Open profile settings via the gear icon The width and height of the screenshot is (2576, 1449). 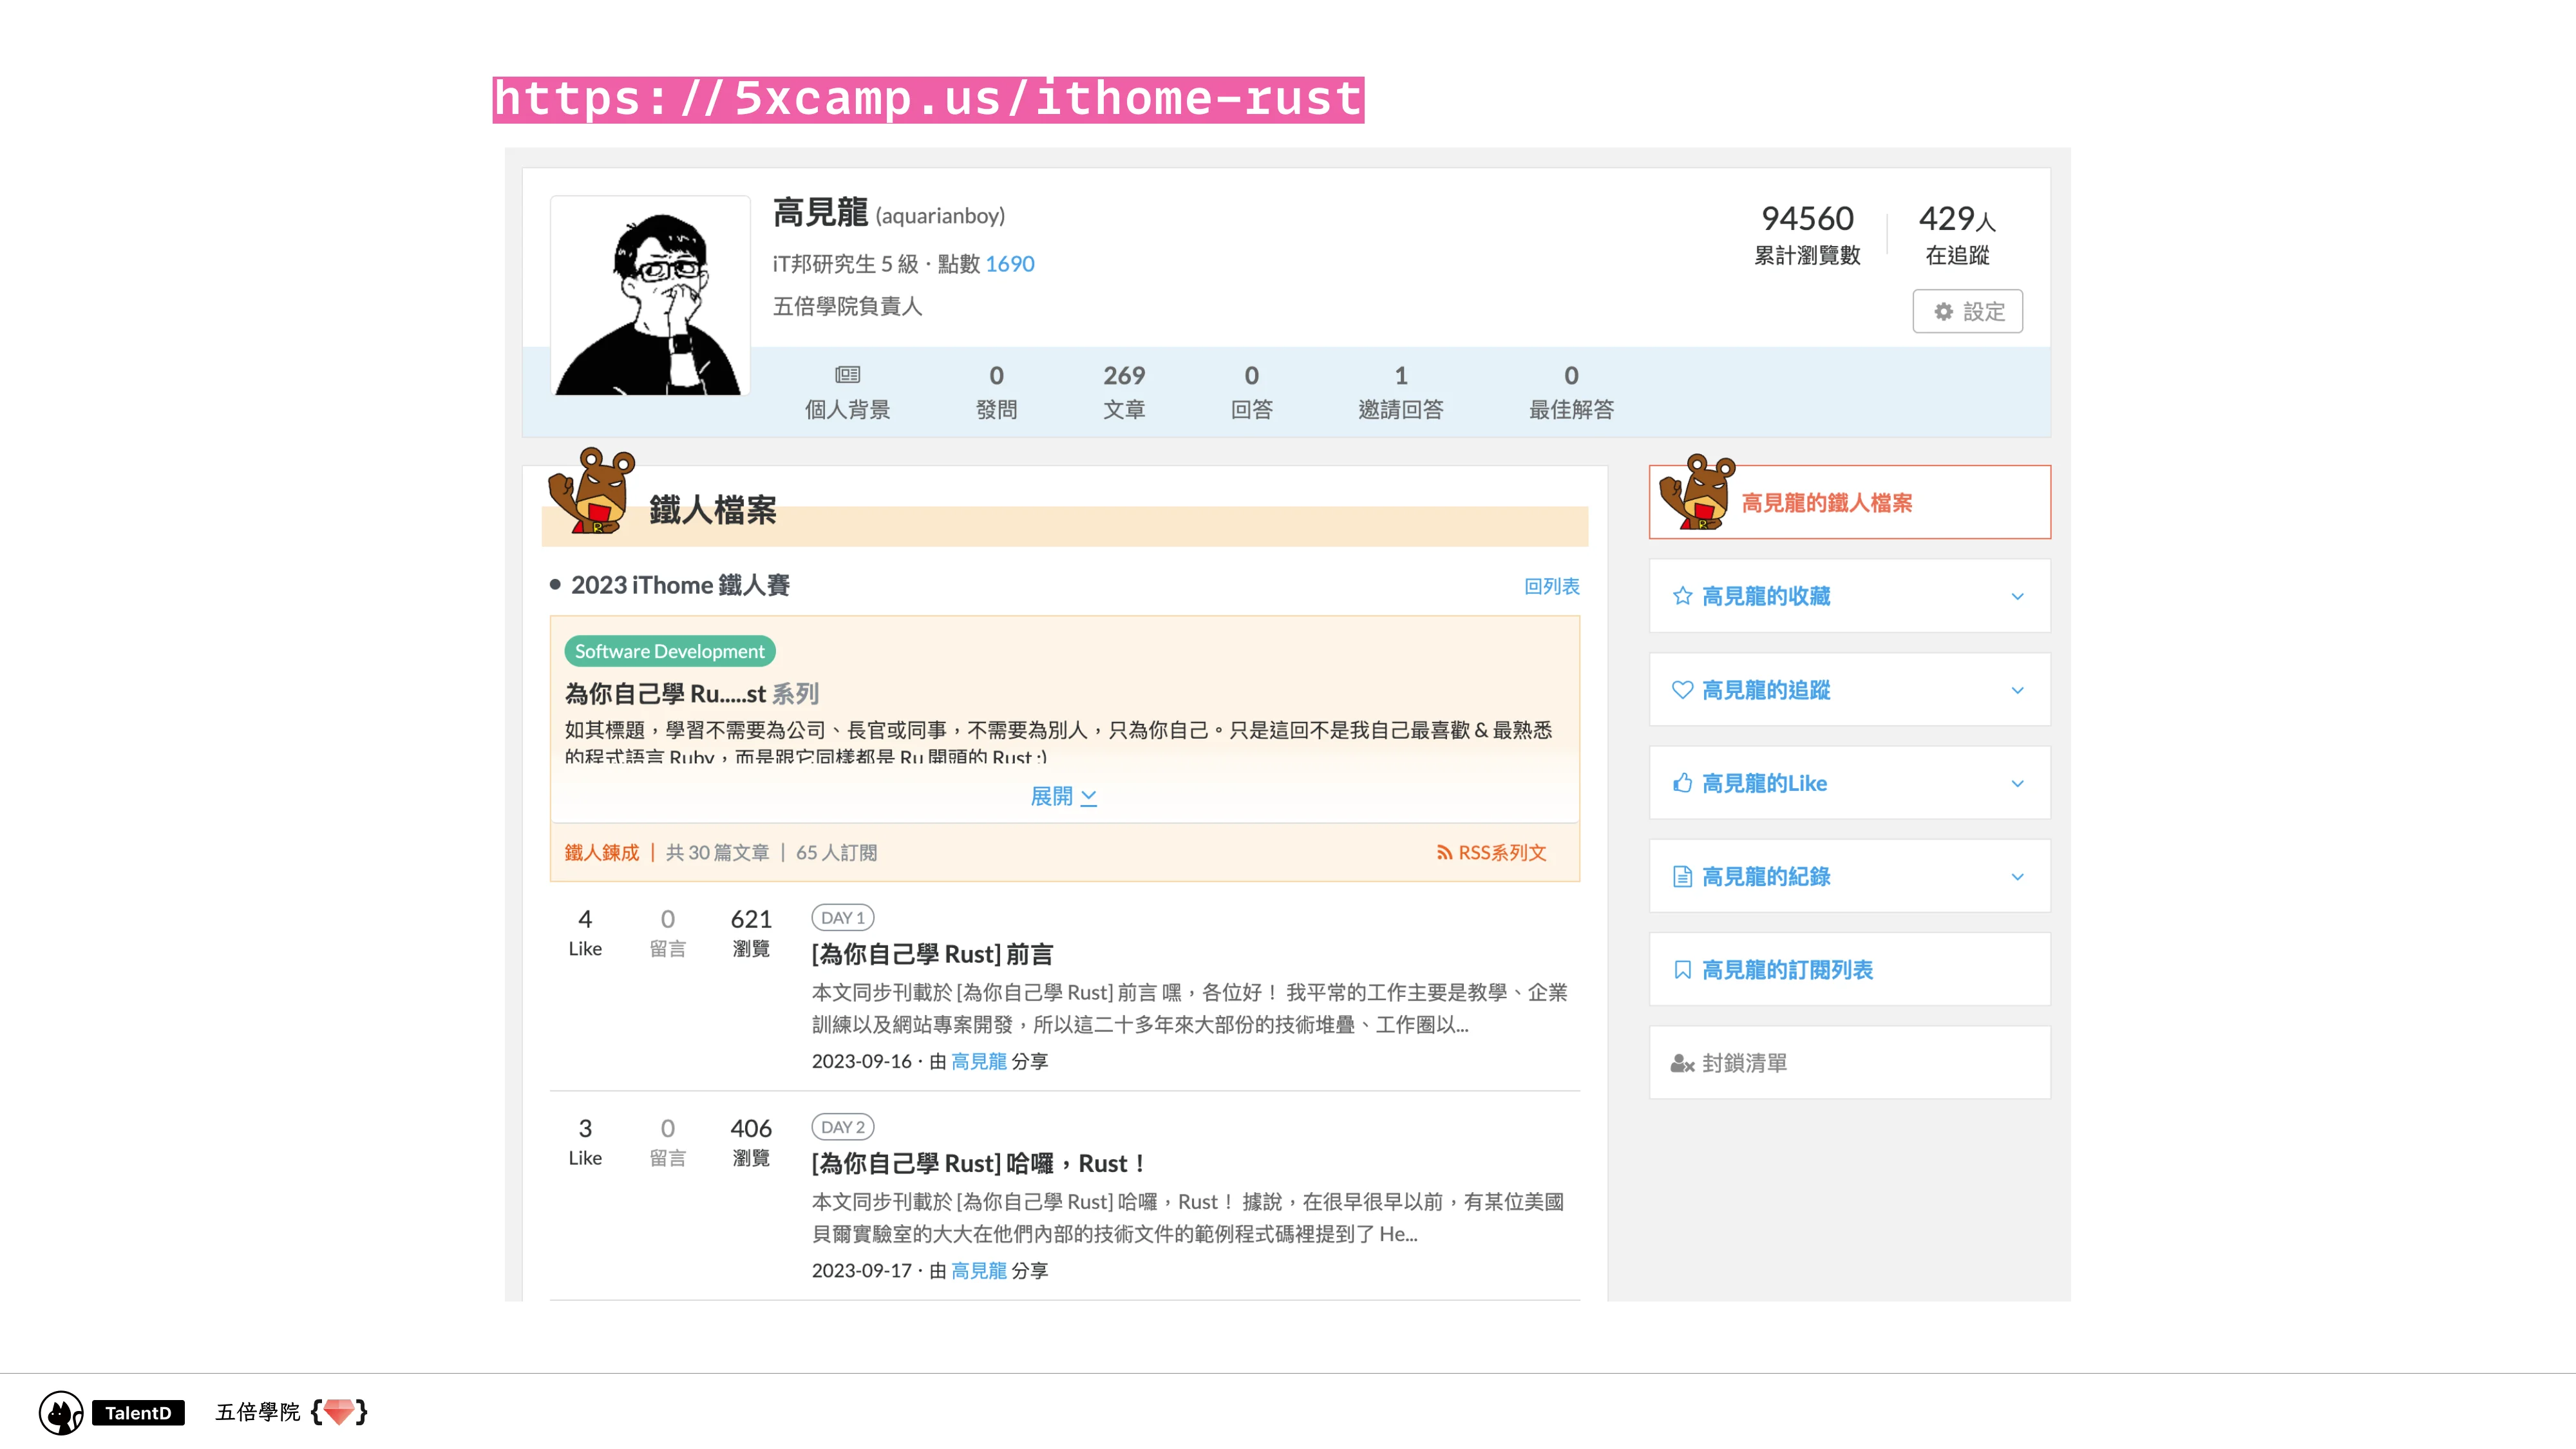coord(1966,311)
